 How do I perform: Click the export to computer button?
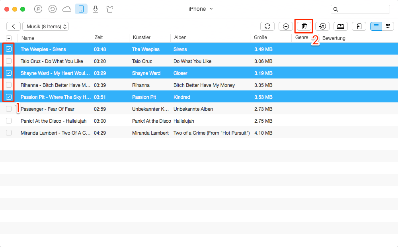(341, 26)
